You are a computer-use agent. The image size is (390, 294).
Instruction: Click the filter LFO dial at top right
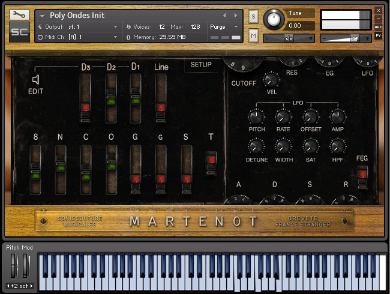[368, 61]
